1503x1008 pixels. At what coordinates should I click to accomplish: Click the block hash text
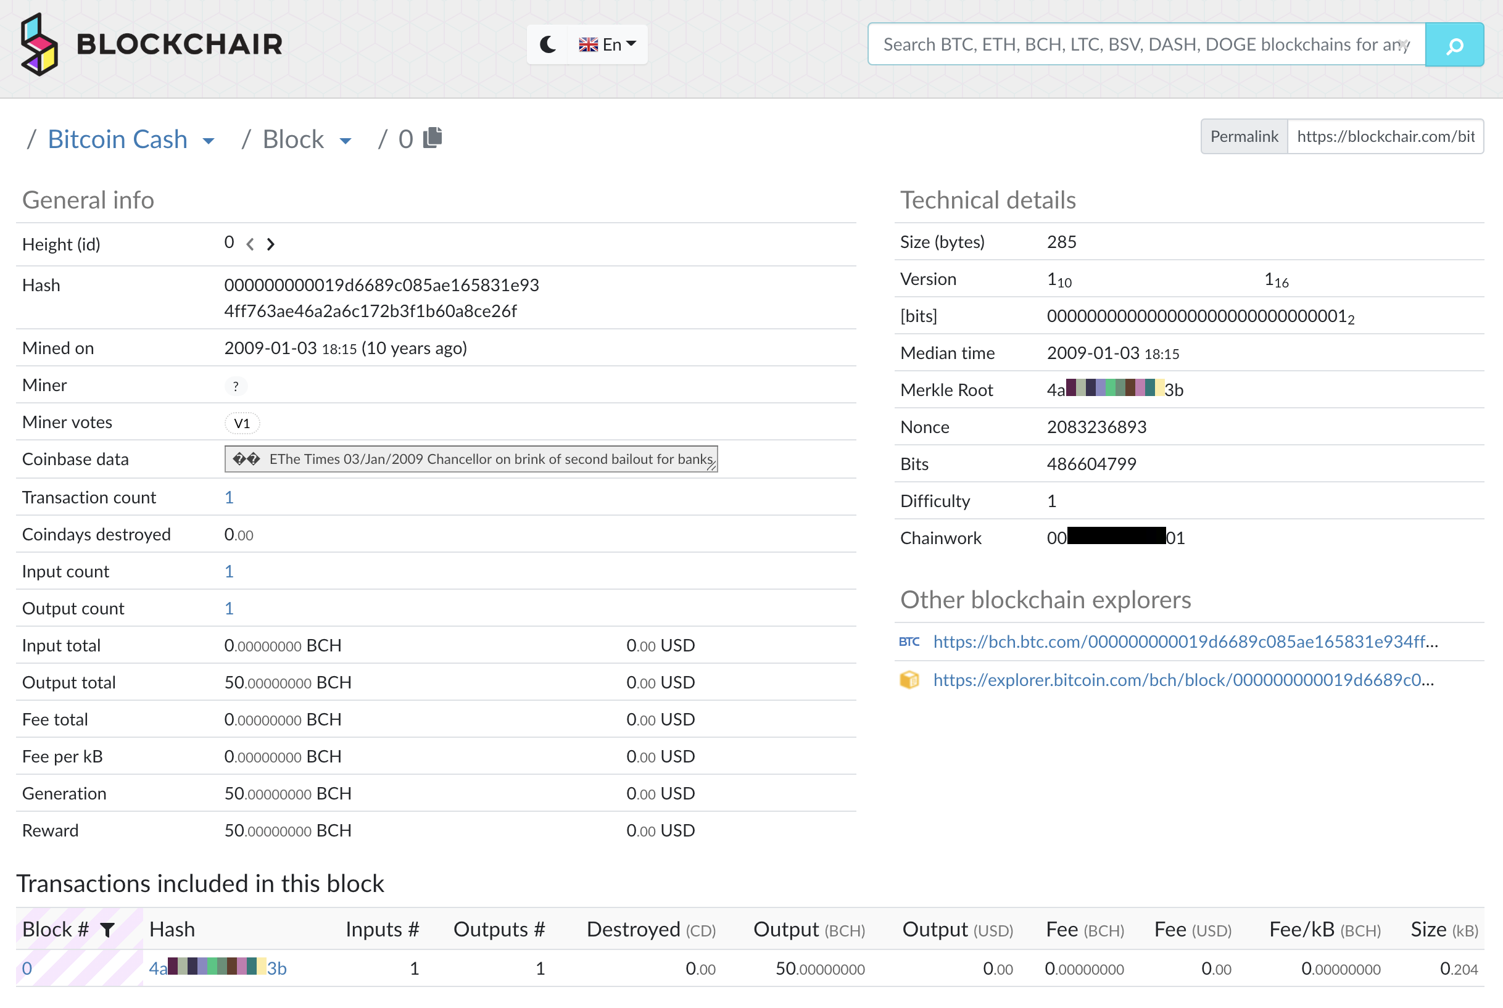[381, 297]
